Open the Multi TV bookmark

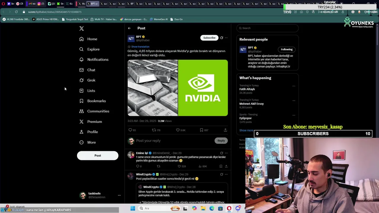point(104,19)
